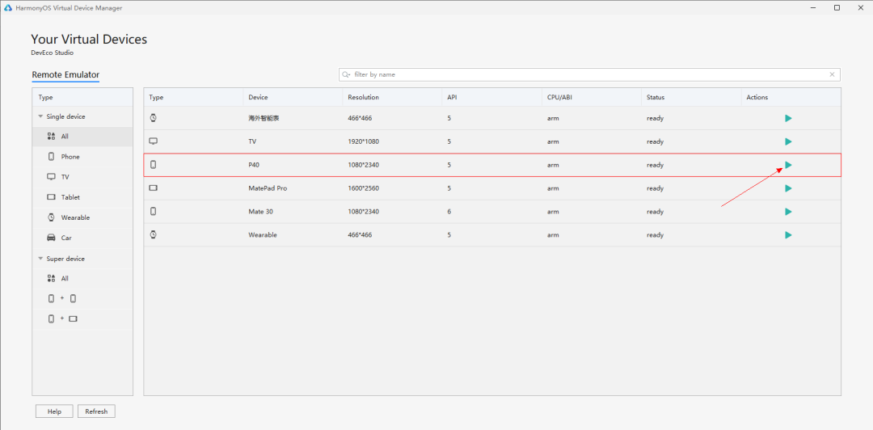Choose Tablet device type filter

pos(70,197)
